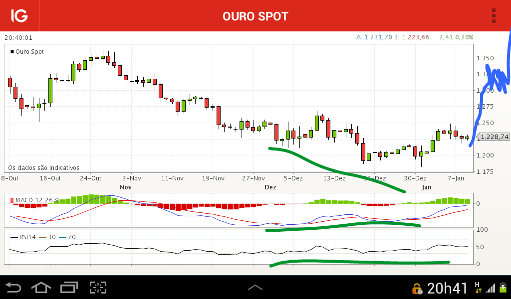Tap the 1.350 price axis label
This screenshot has height=299, width=511.
point(485,58)
